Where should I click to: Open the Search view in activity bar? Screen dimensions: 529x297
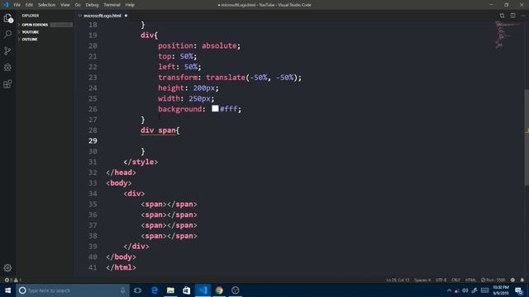(7, 34)
